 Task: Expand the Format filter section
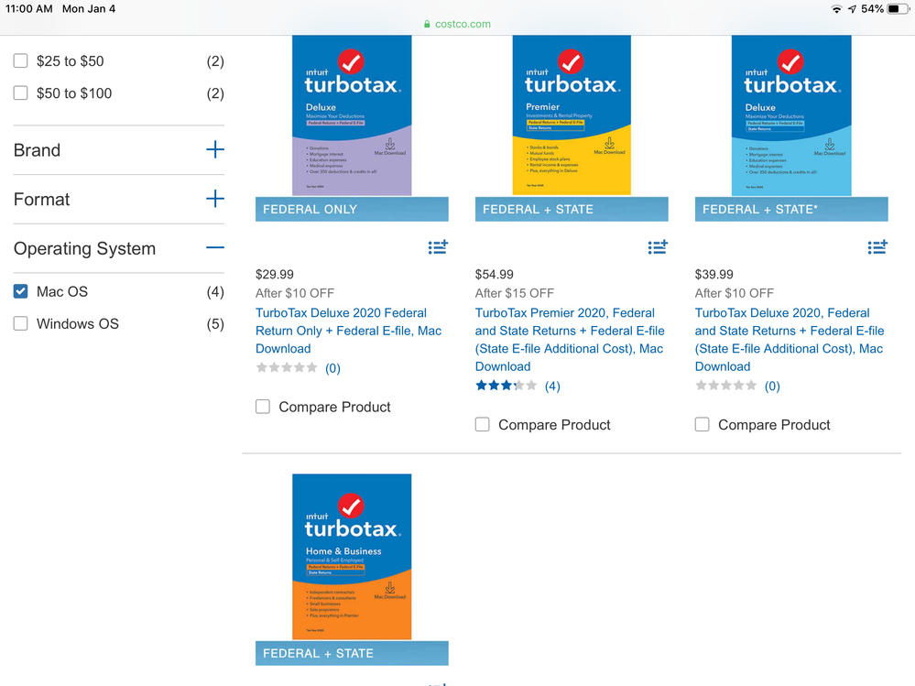214,199
